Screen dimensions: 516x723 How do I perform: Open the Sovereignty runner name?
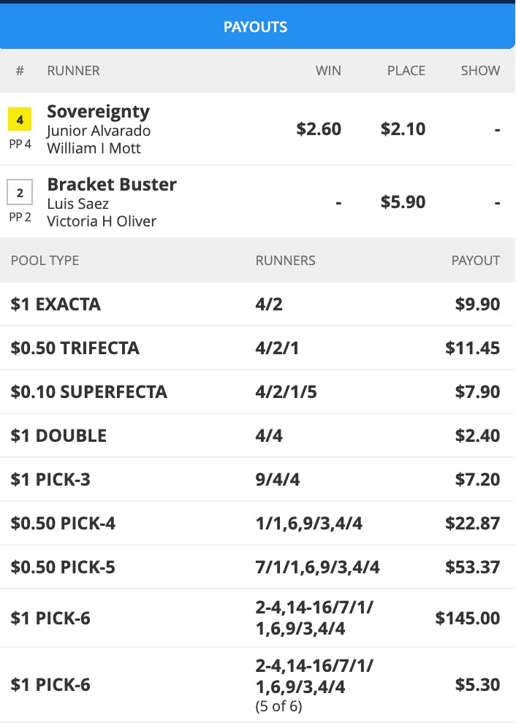[x=99, y=111]
